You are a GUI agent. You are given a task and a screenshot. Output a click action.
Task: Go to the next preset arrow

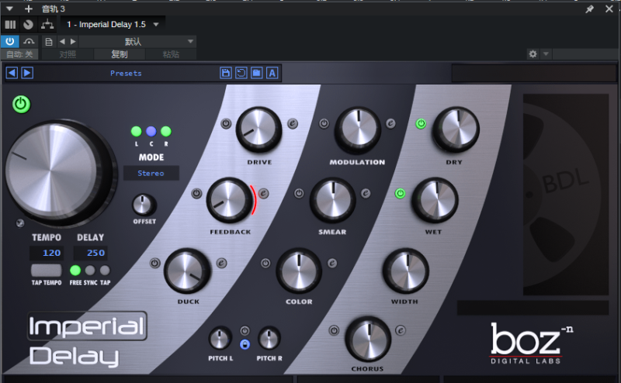pyautogui.click(x=27, y=73)
